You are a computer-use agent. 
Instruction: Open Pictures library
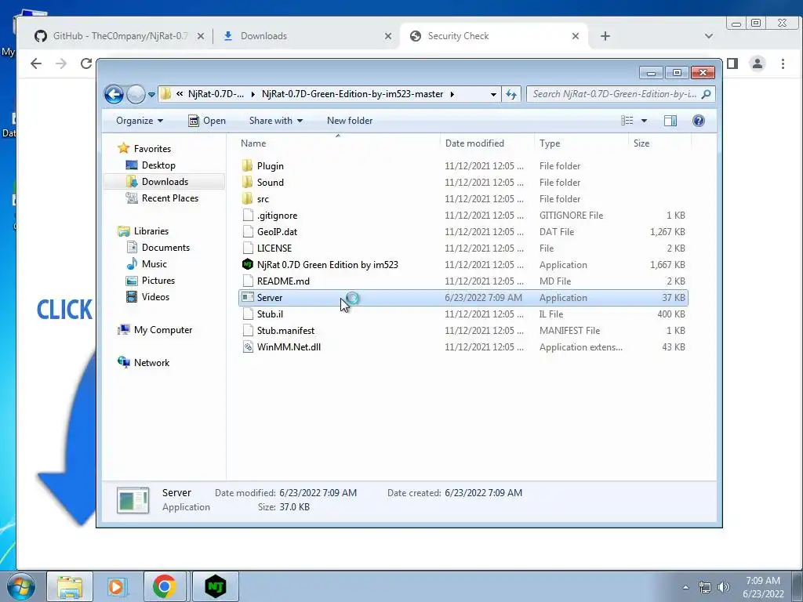click(x=158, y=281)
